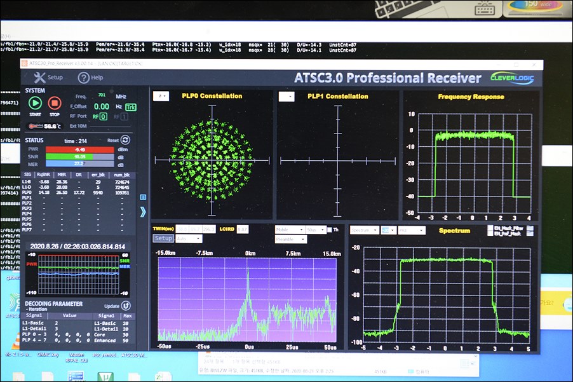Viewport: 573px width, 382px height.
Task: Select the PLP0 signal row
Action: [x=76, y=193]
